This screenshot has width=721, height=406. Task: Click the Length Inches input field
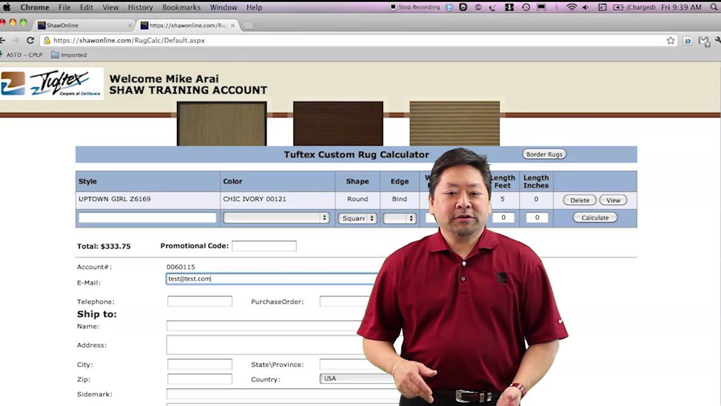(x=537, y=217)
